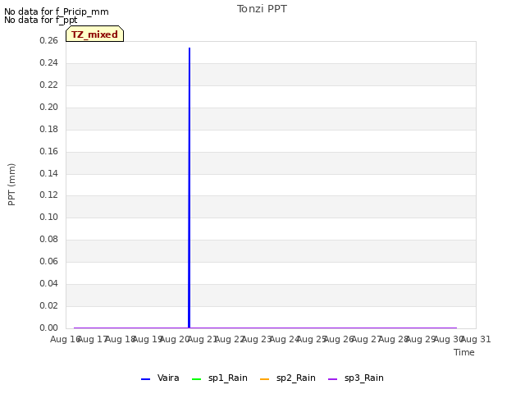Click the 'No data for f_ppt' message
Image resolution: width=525 pixels, height=394 pixels.
pos(41,20)
